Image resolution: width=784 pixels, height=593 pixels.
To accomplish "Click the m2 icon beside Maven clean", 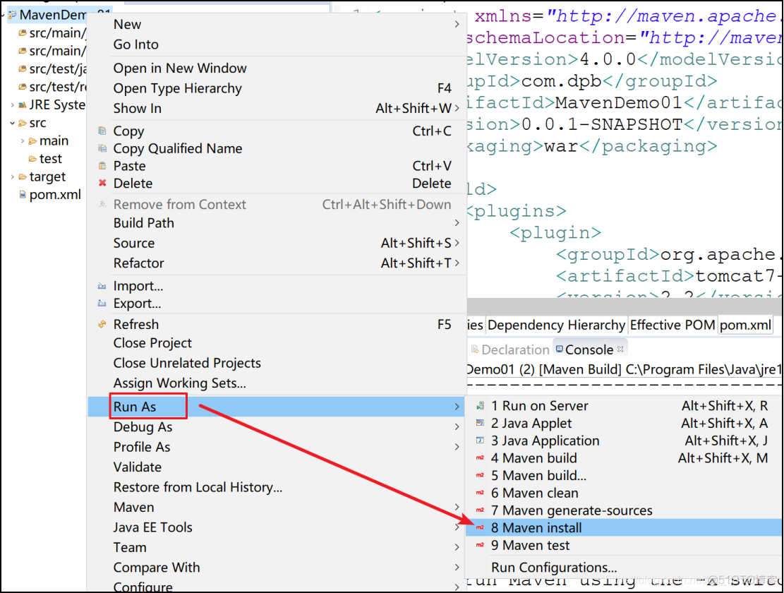I will [x=480, y=493].
